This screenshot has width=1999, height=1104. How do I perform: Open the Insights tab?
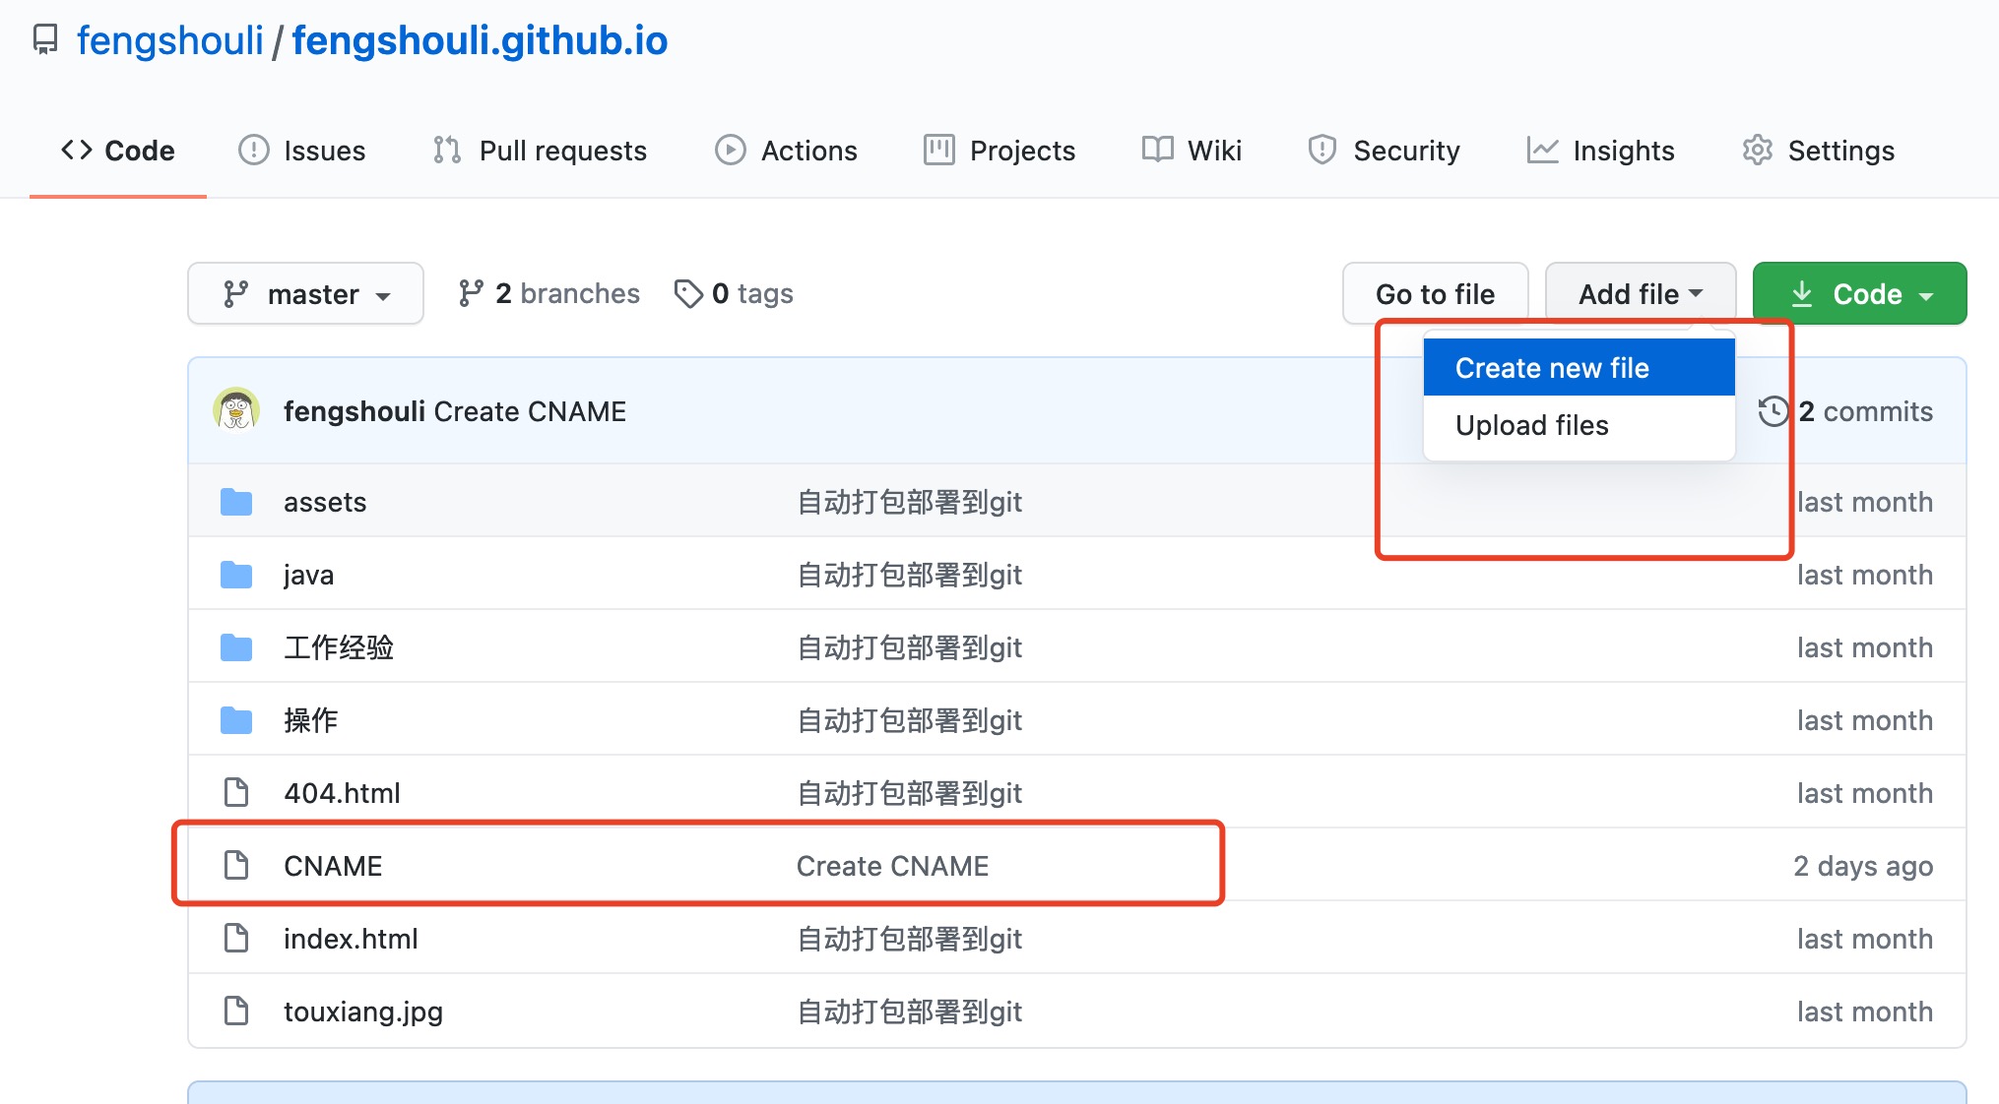(x=1600, y=151)
